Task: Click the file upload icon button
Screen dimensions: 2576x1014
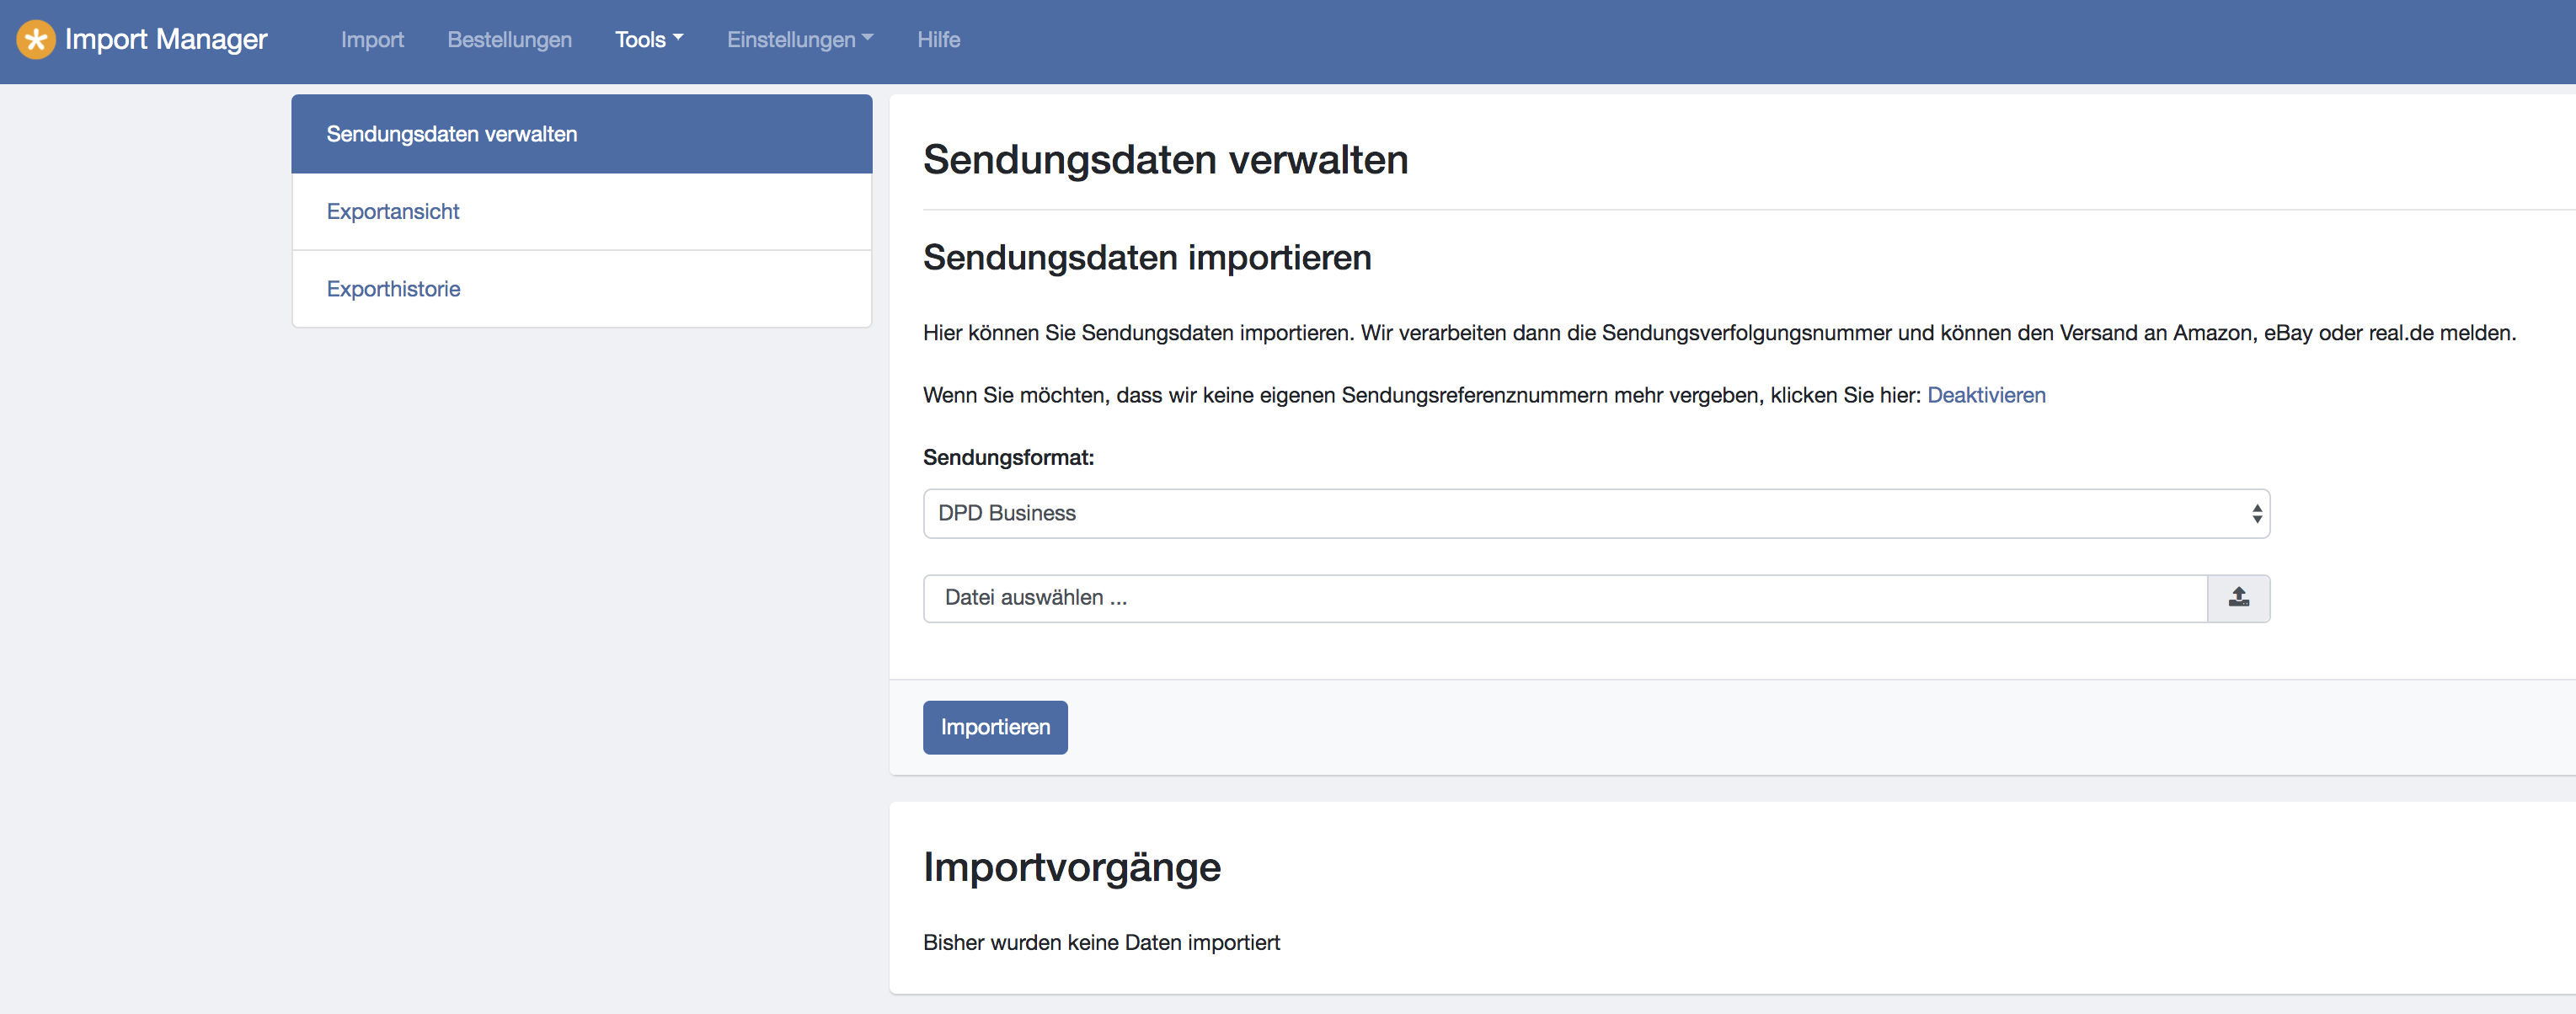Action: click(2238, 598)
